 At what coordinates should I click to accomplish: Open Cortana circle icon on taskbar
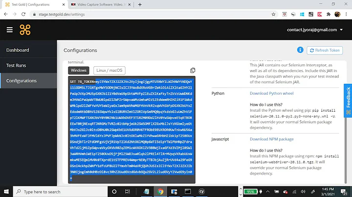point(114,192)
